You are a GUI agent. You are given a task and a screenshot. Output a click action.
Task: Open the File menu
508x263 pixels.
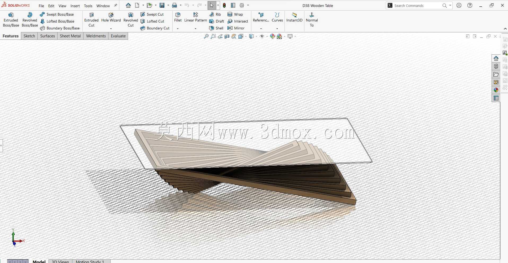41,6
